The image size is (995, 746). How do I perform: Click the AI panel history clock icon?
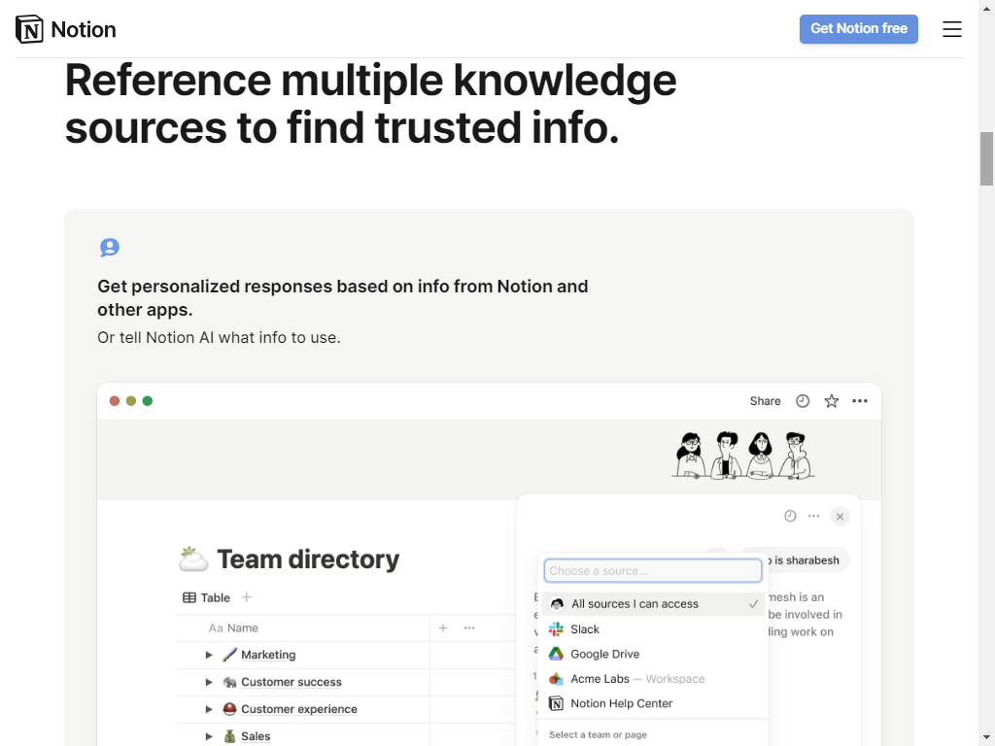[x=790, y=516]
